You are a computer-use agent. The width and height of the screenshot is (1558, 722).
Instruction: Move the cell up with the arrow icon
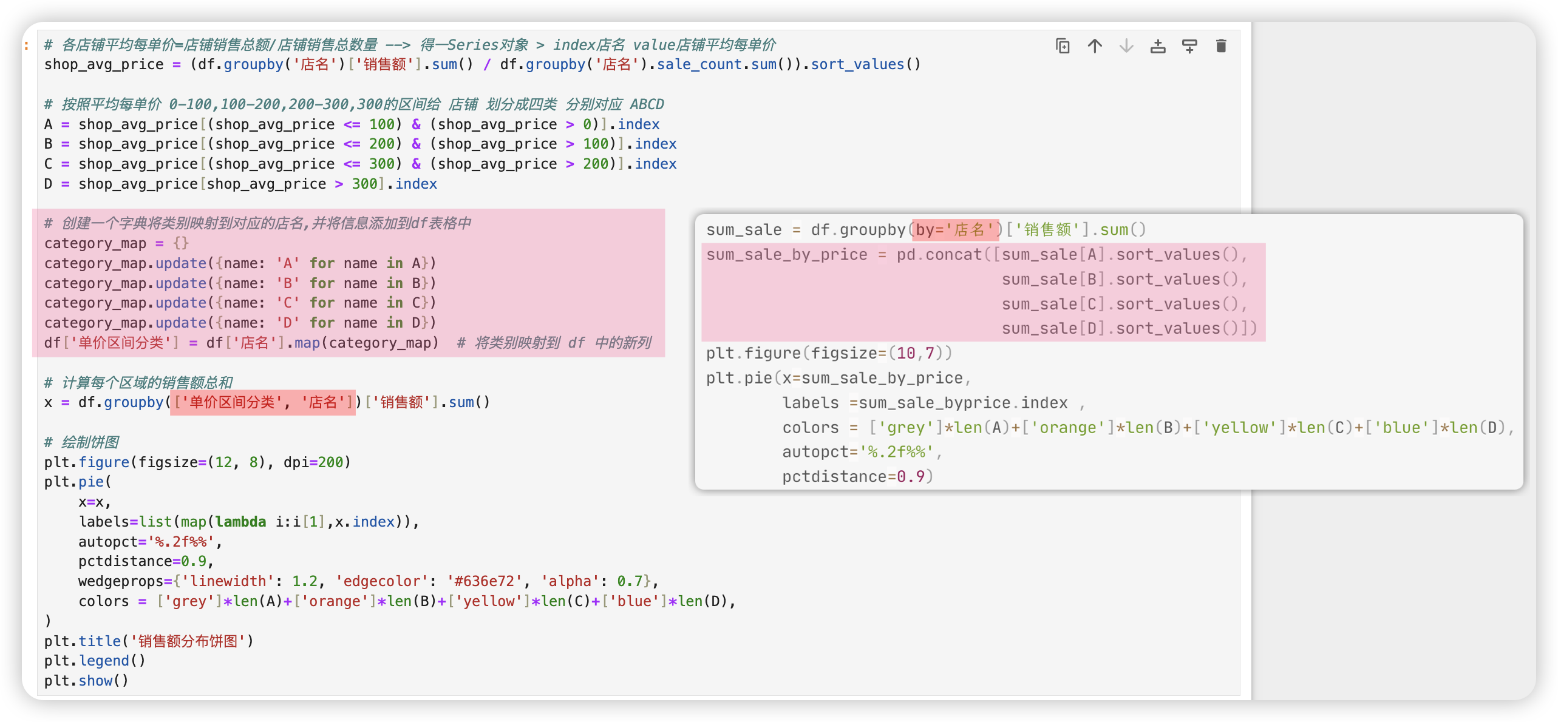(1094, 46)
